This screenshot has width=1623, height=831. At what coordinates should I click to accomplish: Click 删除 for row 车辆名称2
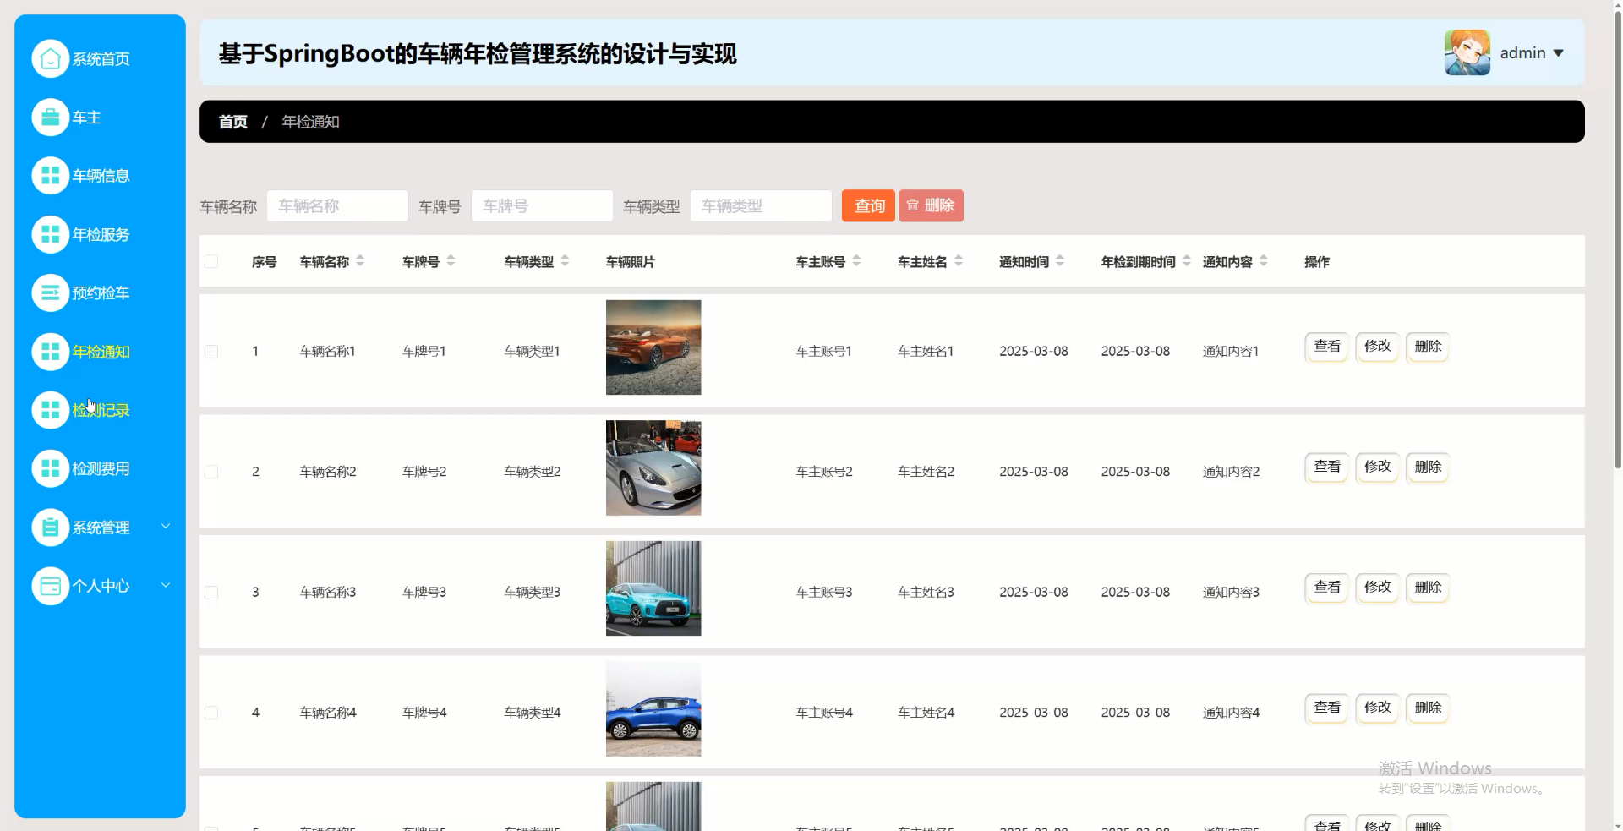1428,467
